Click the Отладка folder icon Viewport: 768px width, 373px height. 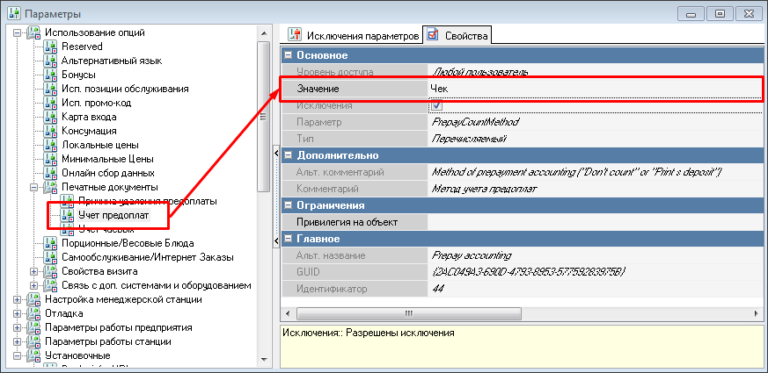point(33,313)
